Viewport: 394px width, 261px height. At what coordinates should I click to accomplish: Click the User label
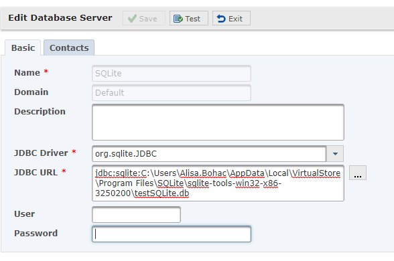point(24,214)
